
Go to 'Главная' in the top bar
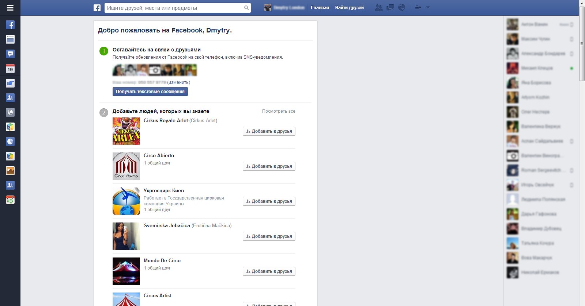click(320, 8)
